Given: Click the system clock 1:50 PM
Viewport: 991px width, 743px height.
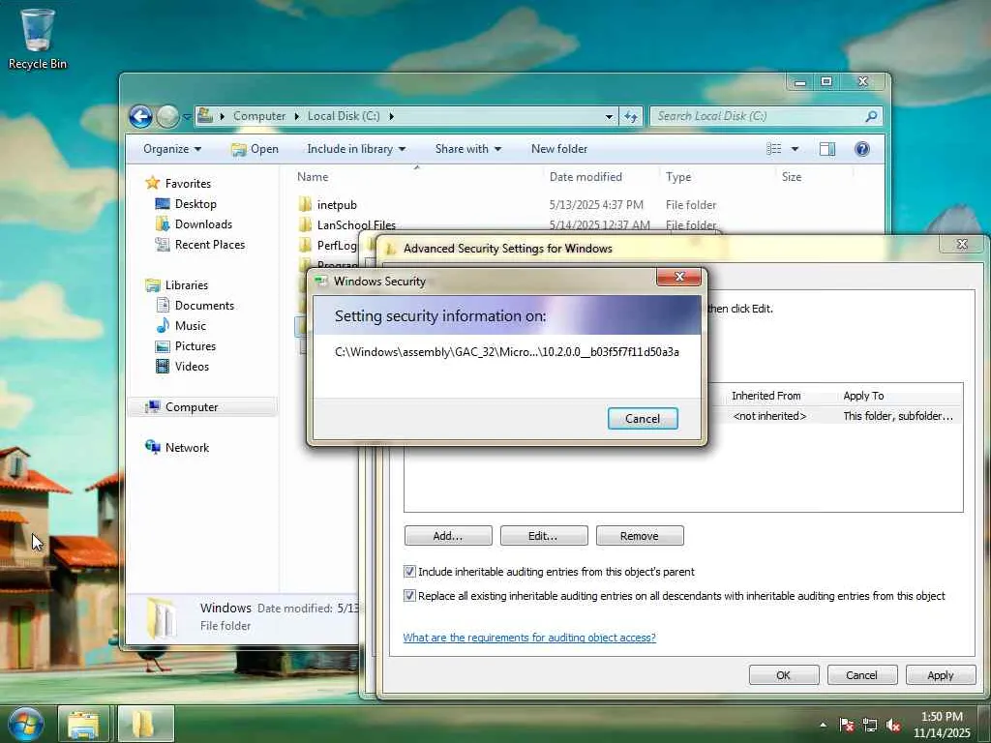Looking at the screenshot, I should [942, 717].
